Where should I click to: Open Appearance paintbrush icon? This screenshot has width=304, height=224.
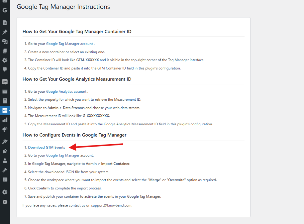coord(5,142)
